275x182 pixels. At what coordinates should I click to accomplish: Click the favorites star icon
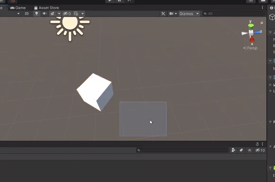coord(249,150)
